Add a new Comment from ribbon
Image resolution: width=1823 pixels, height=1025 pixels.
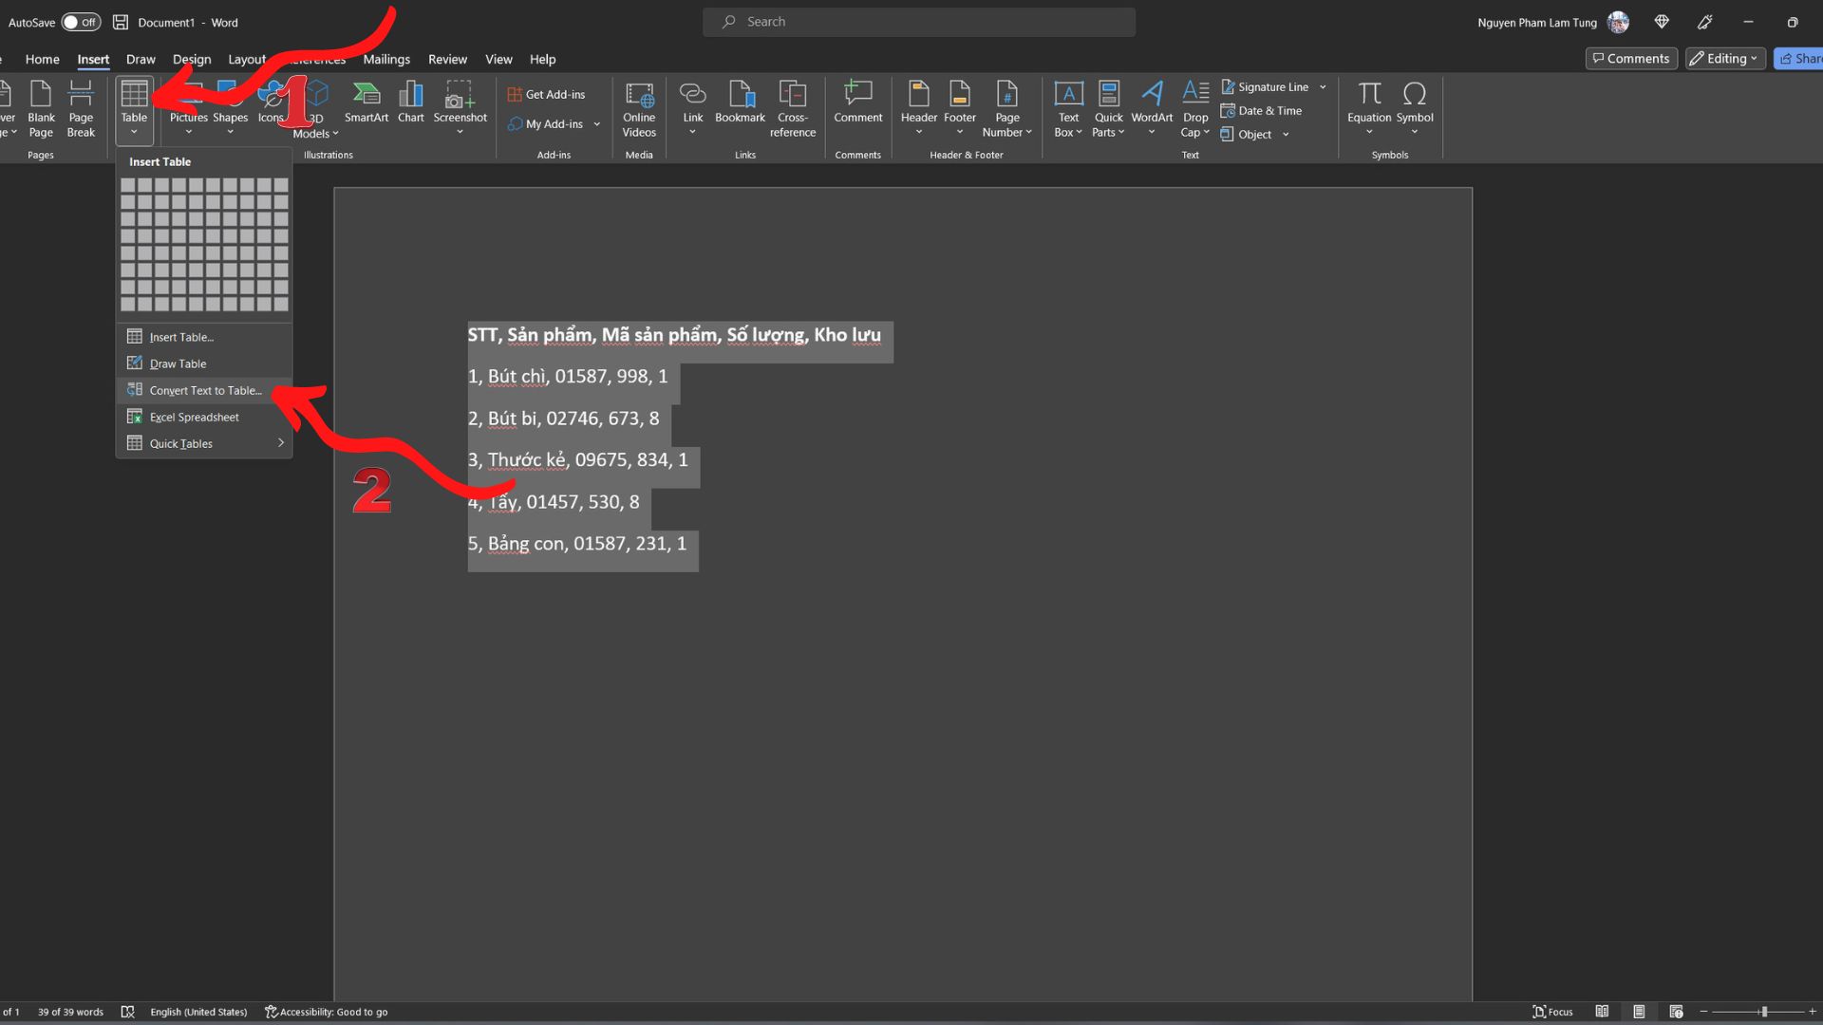pyautogui.click(x=858, y=102)
